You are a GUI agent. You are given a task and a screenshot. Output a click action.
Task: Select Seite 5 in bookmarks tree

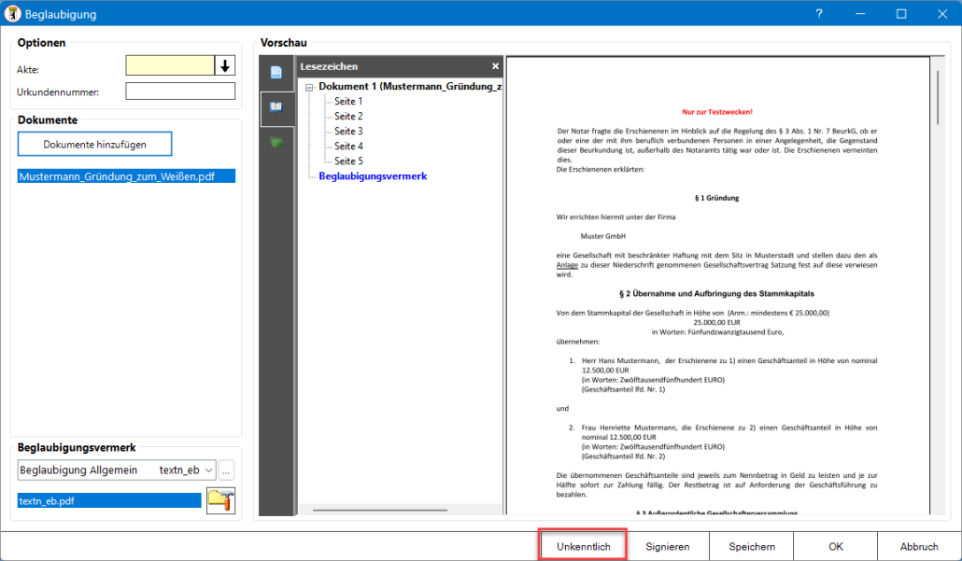click(x=348, y=161)
